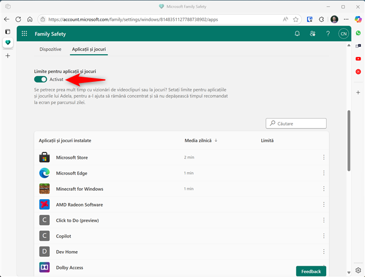
Task: Open options for Microsoft Store row
Action: pos(323,157)
